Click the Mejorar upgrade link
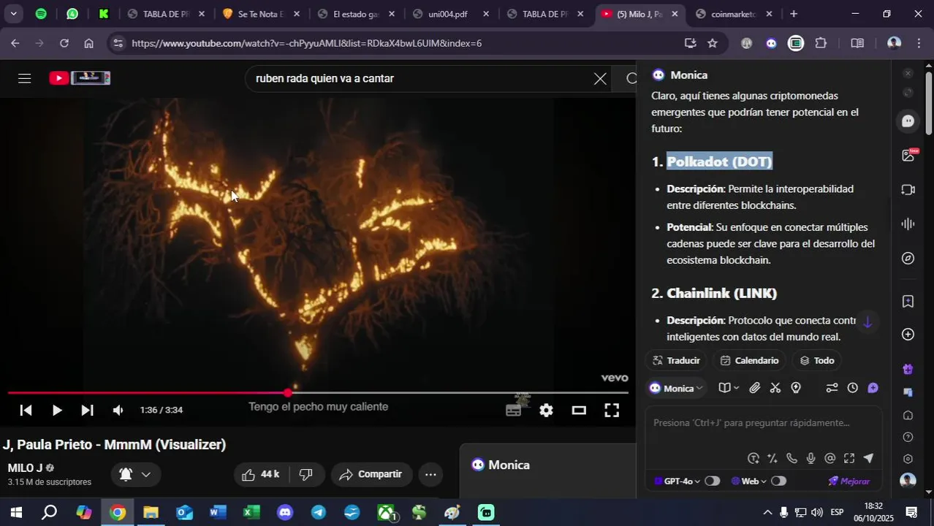Image resolution: width=934 pixels, height=526 pixels. 849,481
